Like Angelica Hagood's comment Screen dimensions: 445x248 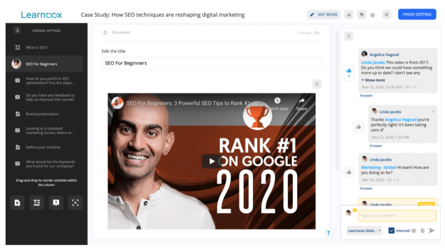[349, 71]
